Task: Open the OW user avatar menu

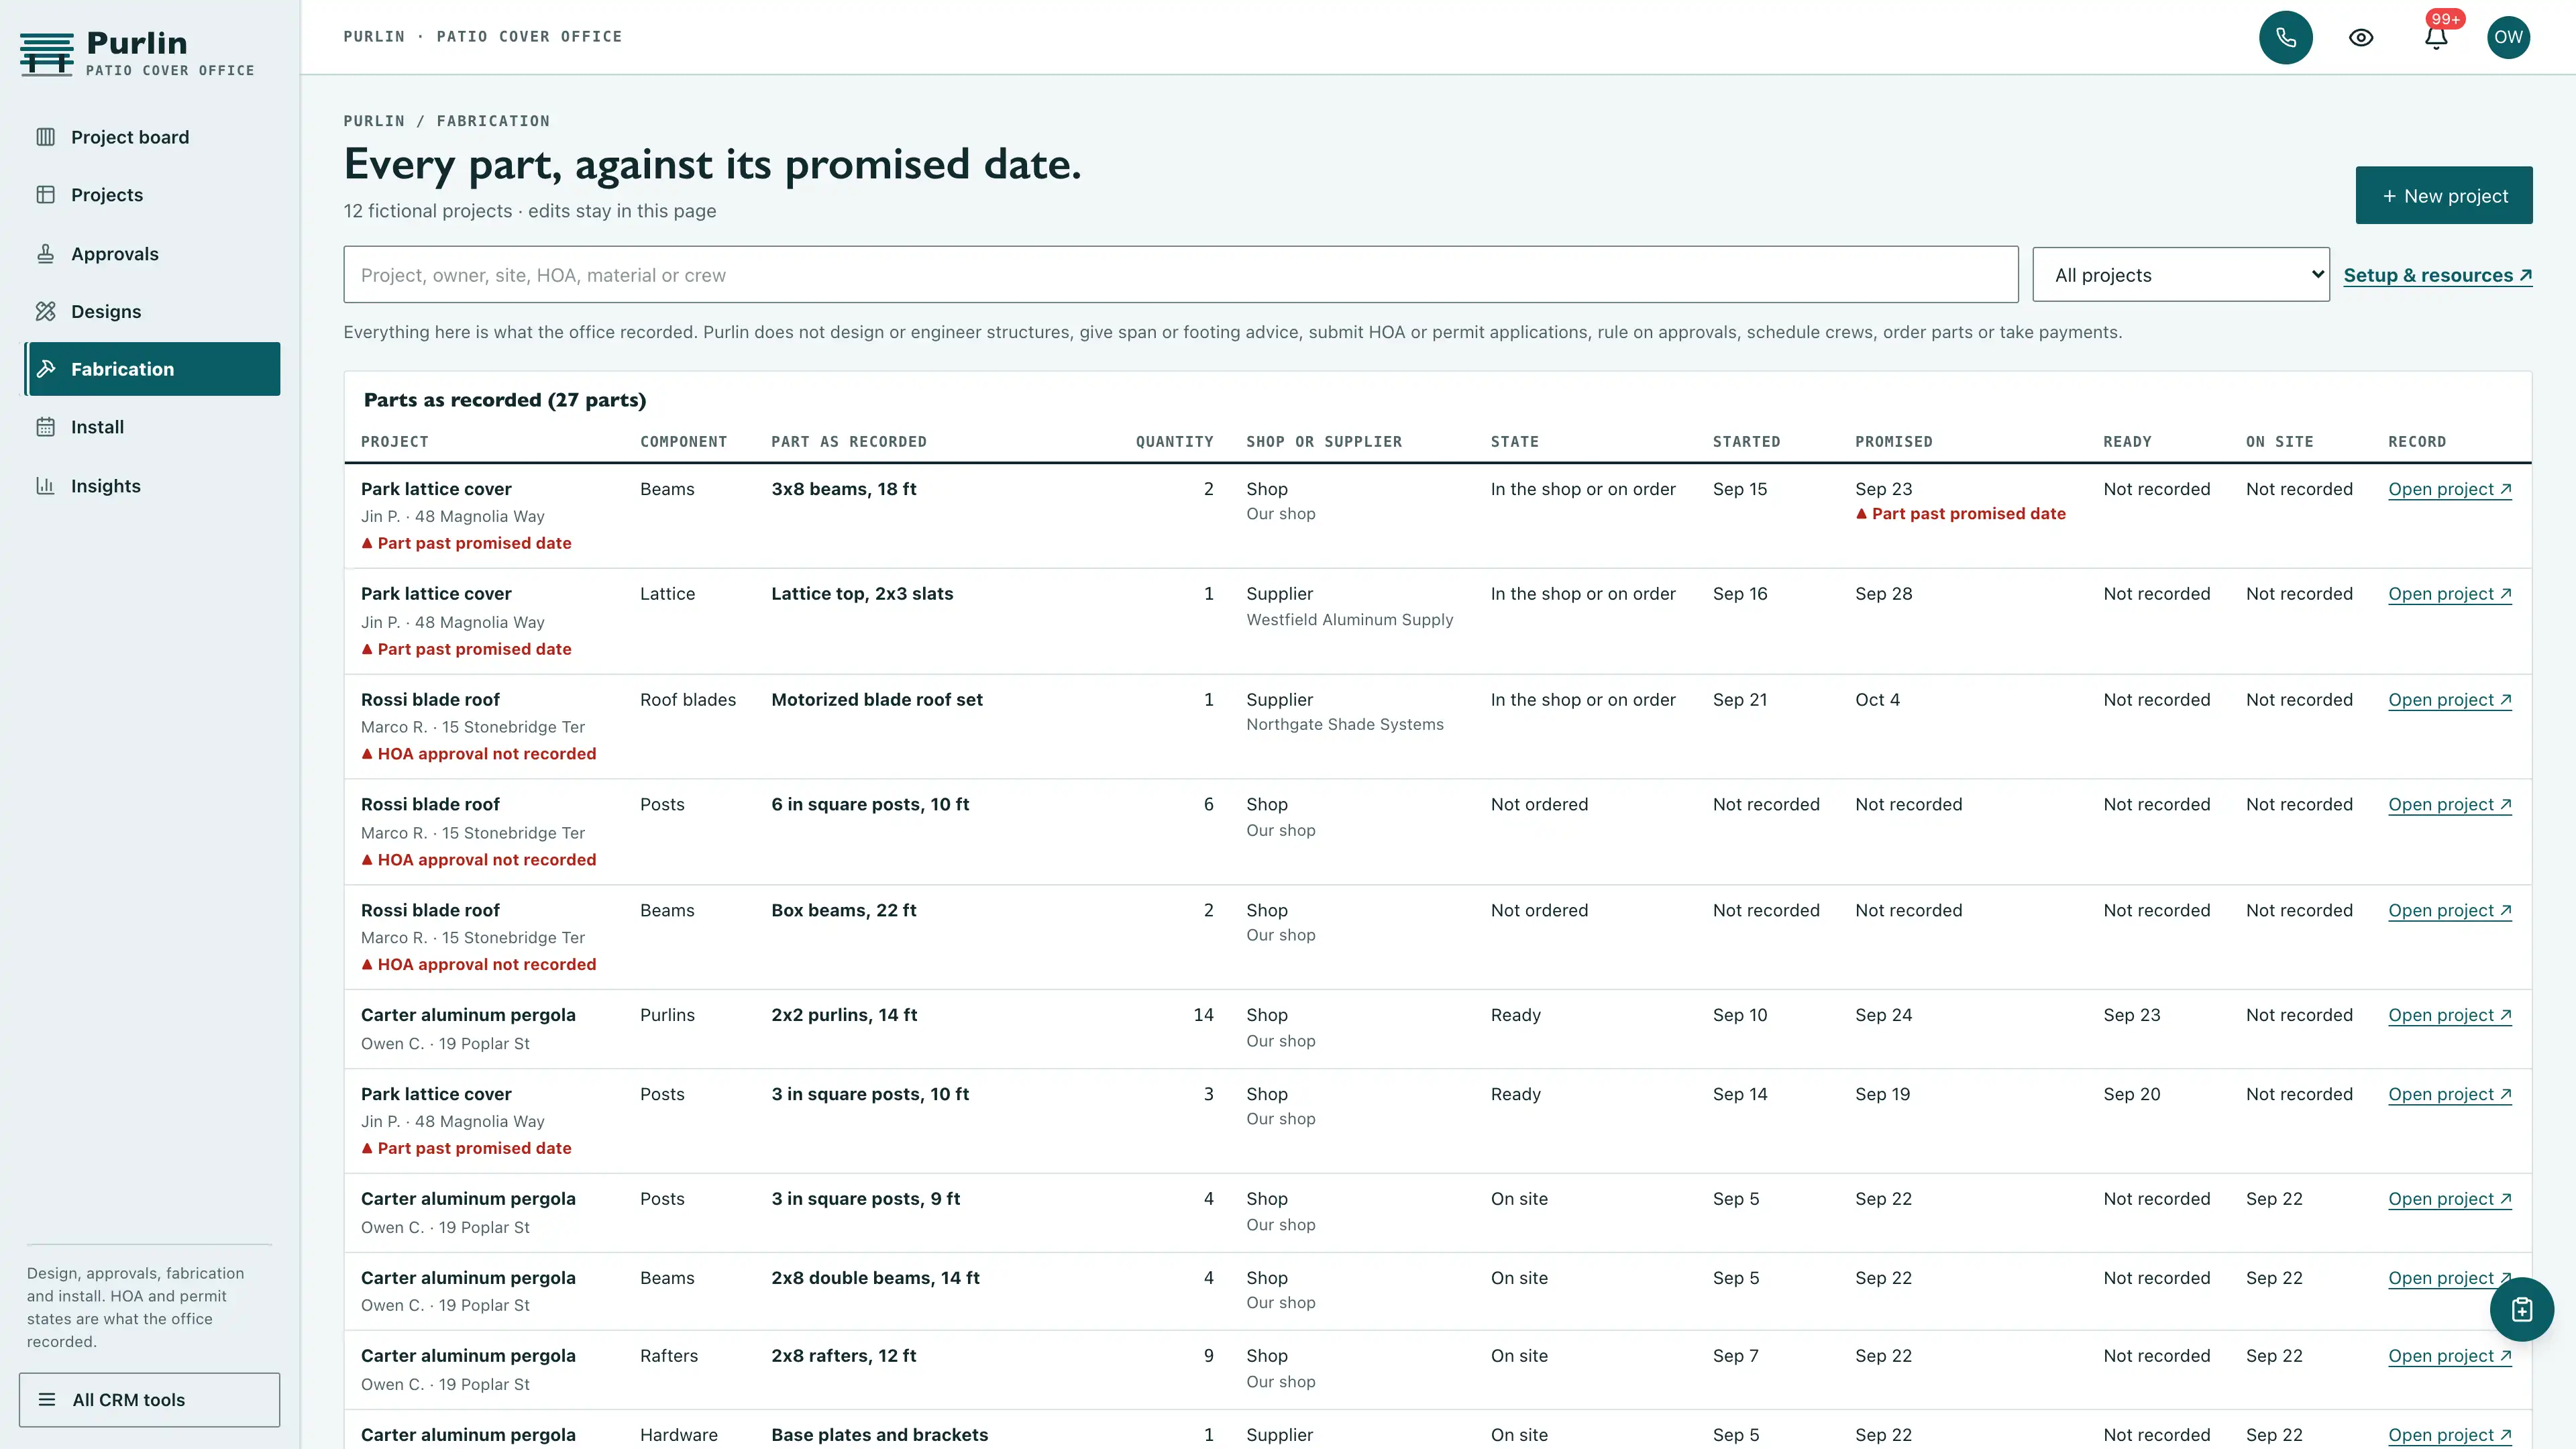Action: pos(2508,37)
